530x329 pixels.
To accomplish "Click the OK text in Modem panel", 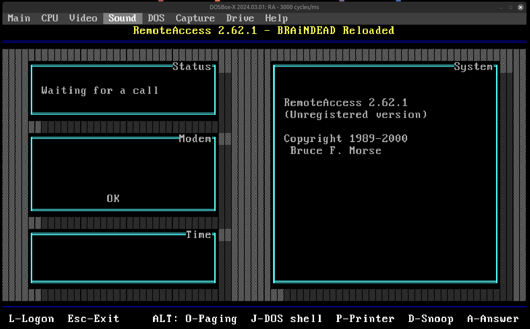I will [x=113, y=198].
